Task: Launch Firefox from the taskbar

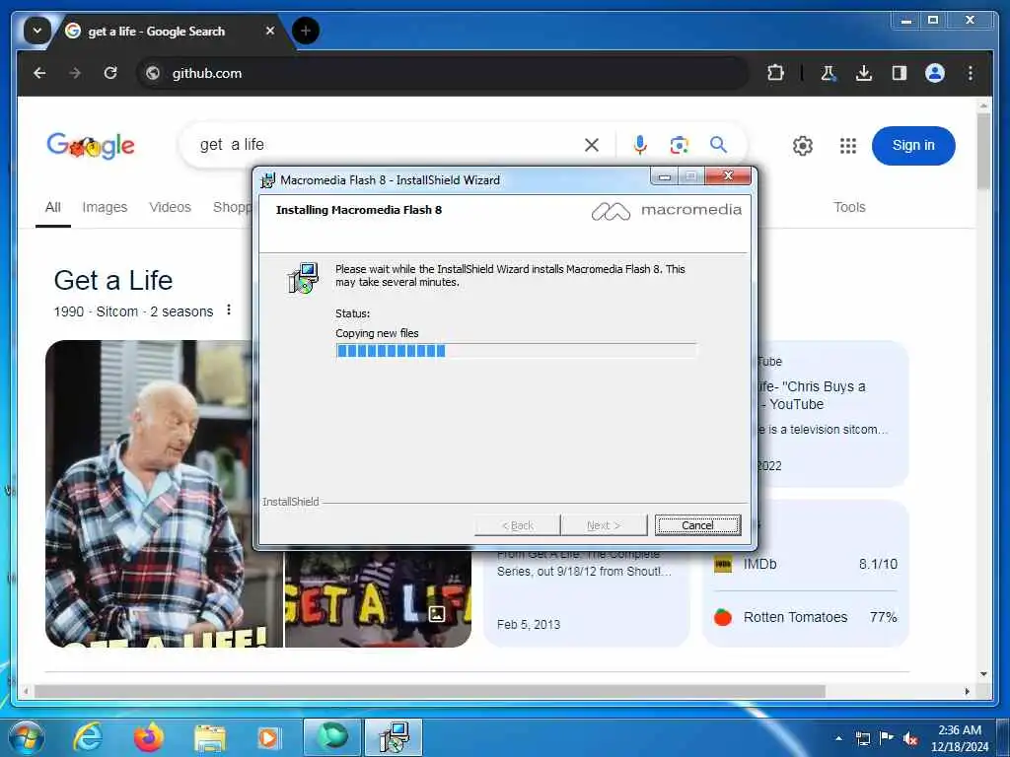Action: tap(149, 737)
